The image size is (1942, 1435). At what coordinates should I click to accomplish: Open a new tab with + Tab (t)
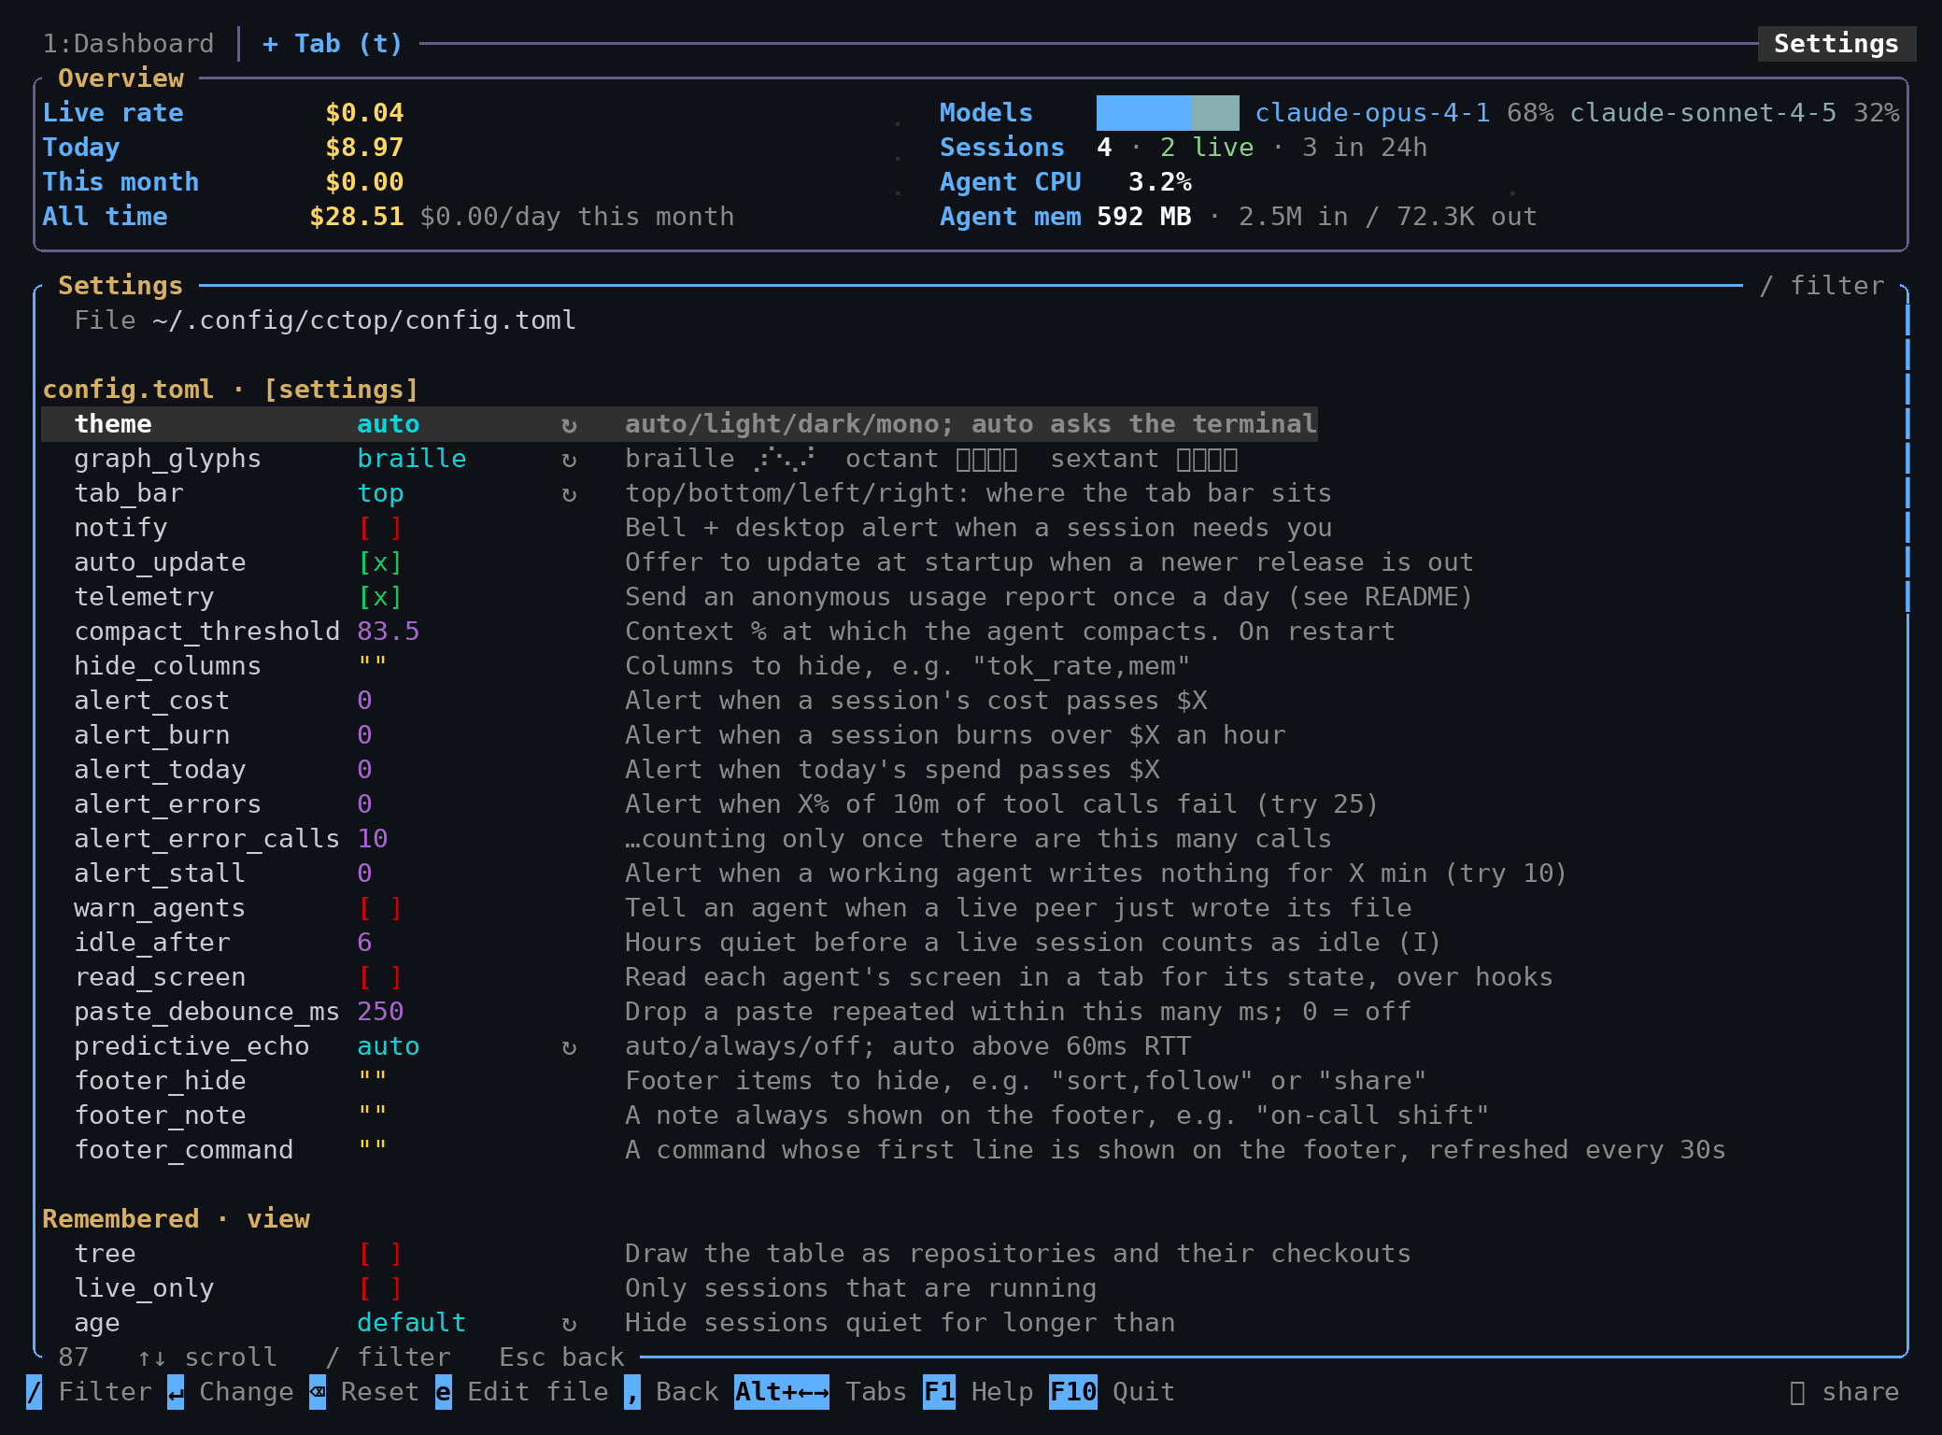click(333, 44)
